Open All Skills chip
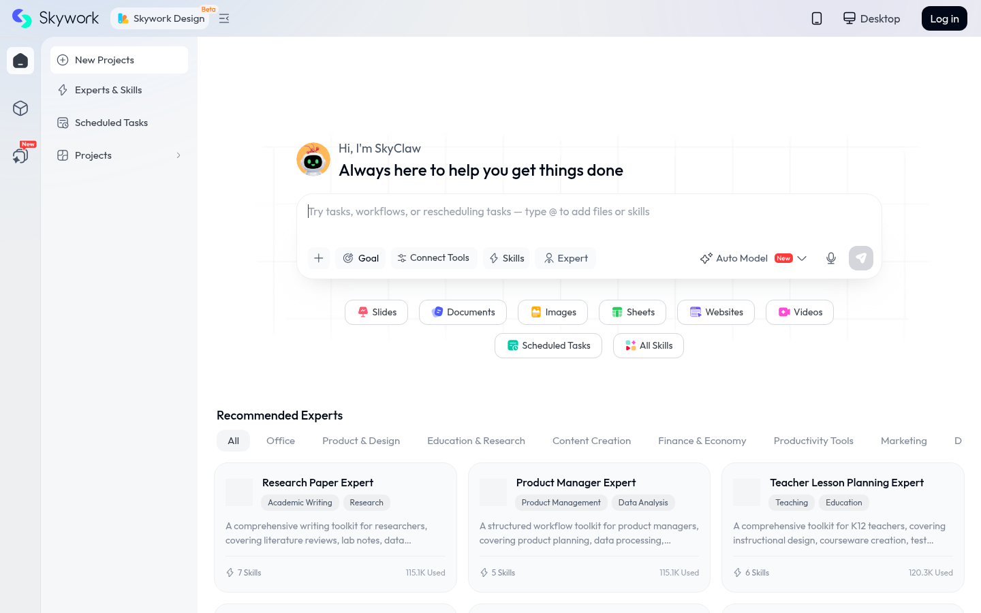The height and width of the screenshot is (613, 981). click(649, 345)
